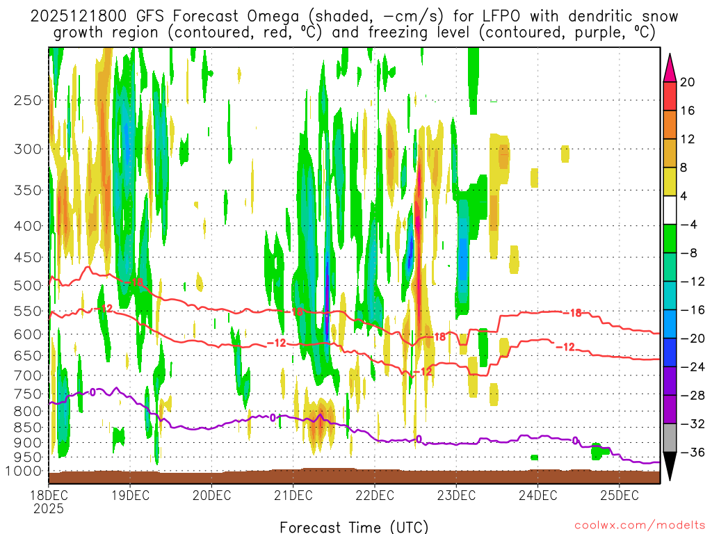Click the 18DEC 2025 start date label

(x=49, y=502)
